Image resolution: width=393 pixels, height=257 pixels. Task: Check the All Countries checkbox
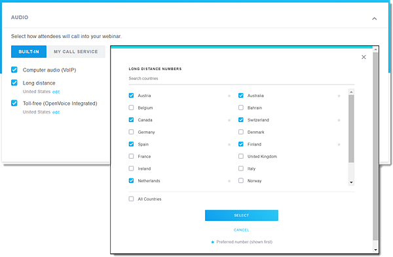click(131, 199)
